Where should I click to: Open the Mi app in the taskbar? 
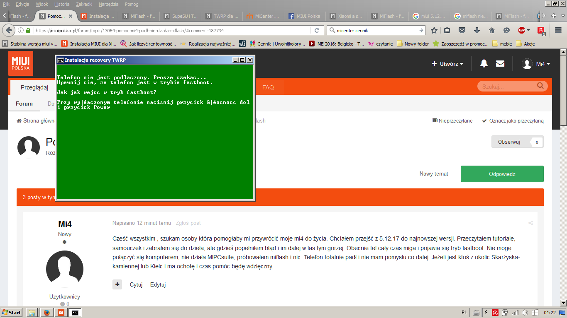(x=61, y=313)
